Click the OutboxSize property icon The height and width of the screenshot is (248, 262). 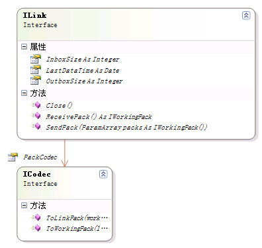[36, 81]
